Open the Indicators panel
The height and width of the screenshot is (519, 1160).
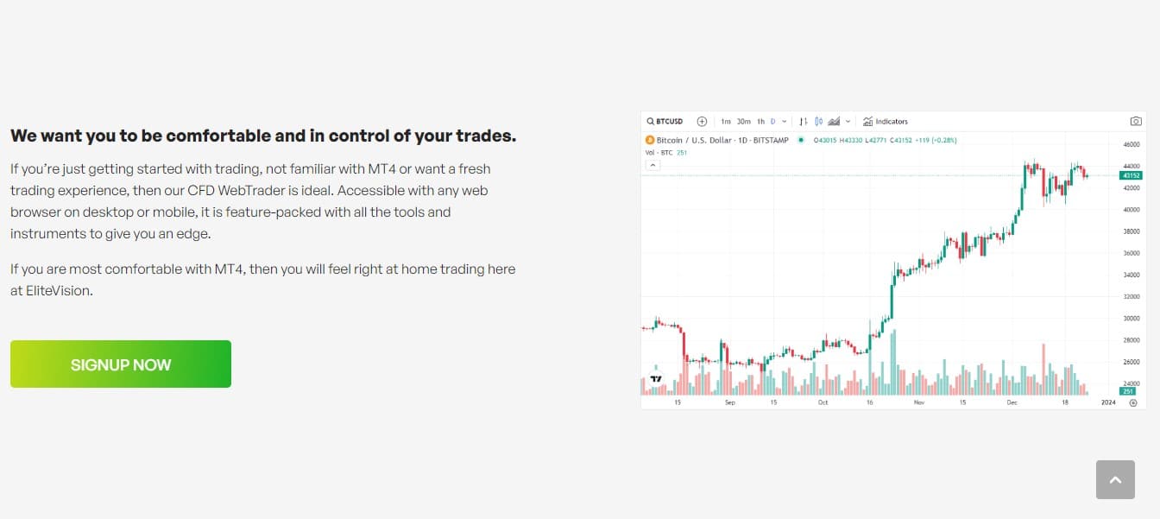(x=886, y=121)
